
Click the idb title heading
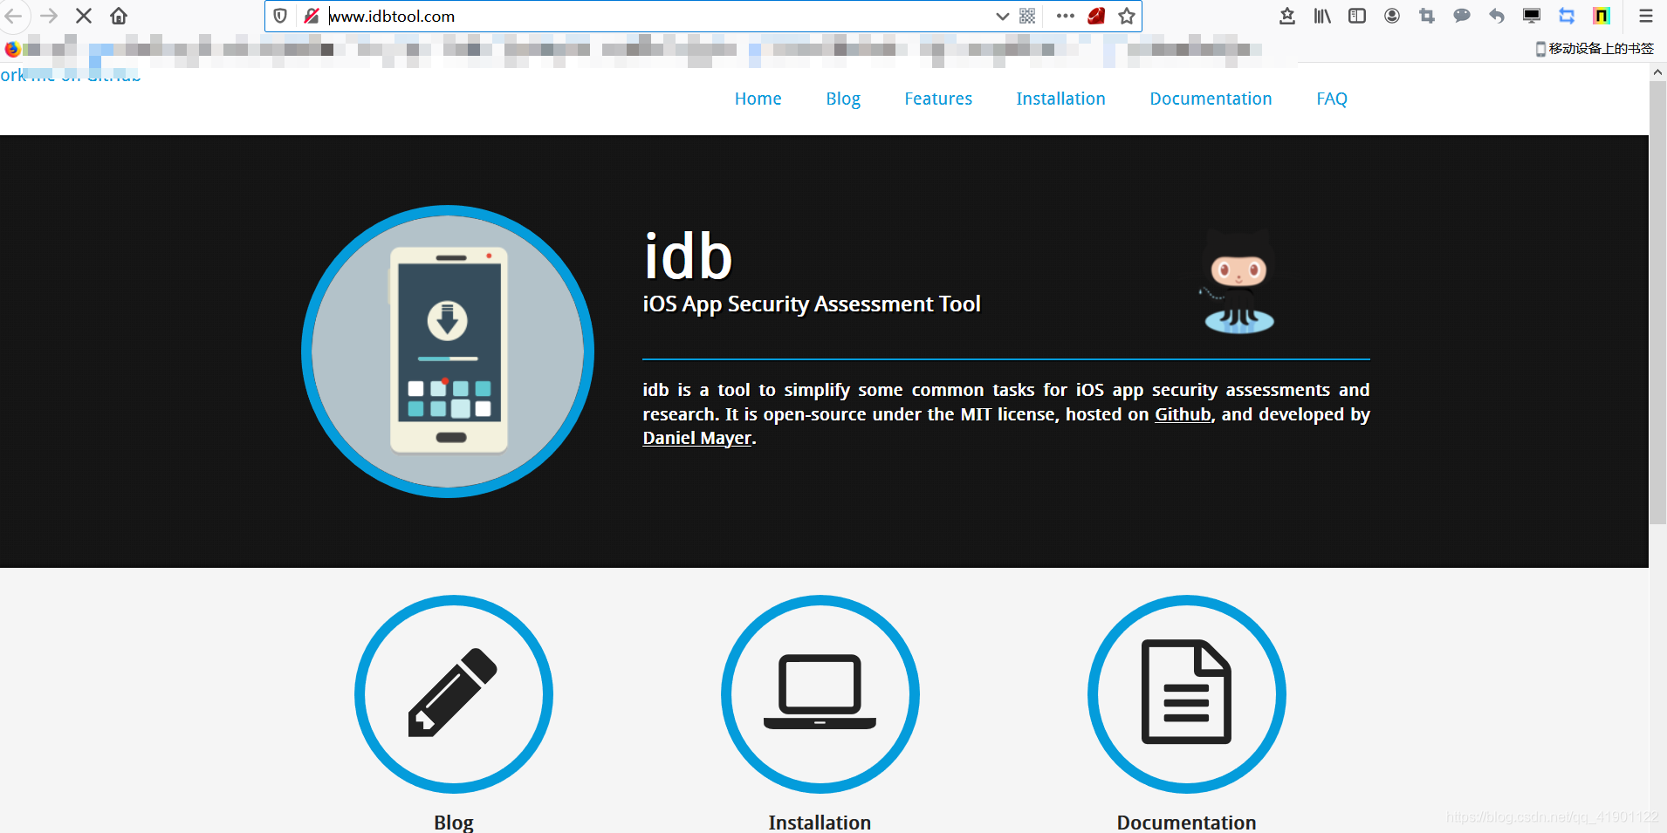(x=688, y=256)
